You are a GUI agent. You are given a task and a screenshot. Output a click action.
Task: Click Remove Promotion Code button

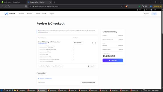88,83
